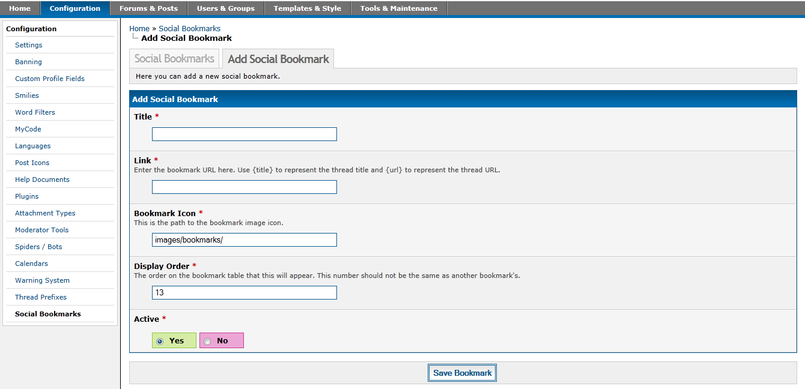Click the Bookmark Icon path field
This screenshot has height=389, width=805.
coord(244,240)
